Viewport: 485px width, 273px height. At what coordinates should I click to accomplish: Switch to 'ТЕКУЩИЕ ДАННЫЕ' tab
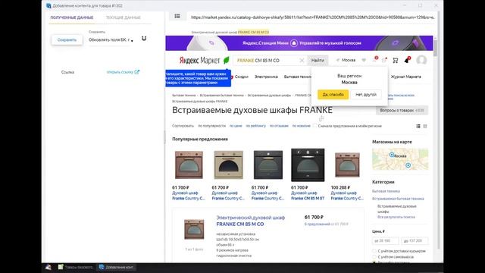pos(123,17)
